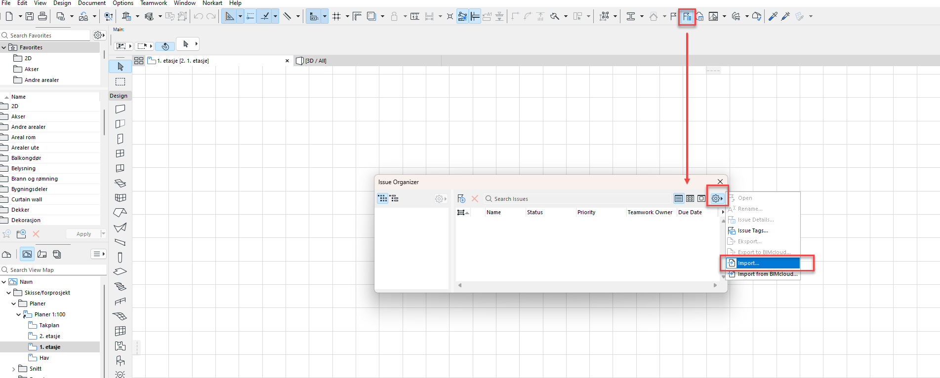
Task: Select the Arrow tool in toolbox
Action: [x=120, y=67]
